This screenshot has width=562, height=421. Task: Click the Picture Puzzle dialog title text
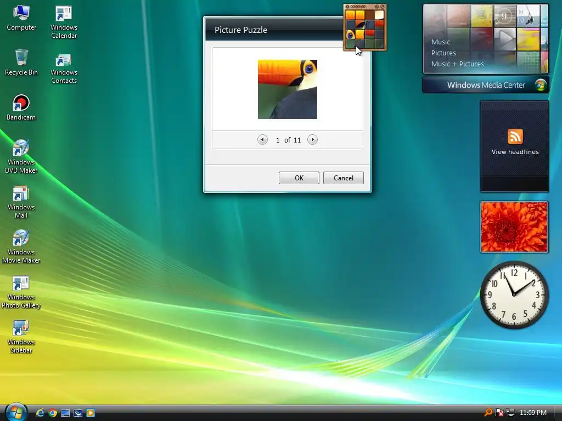(240, 30)
